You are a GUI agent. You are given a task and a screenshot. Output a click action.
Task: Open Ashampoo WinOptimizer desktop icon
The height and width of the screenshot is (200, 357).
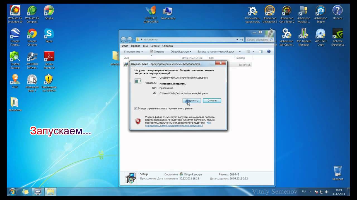(x=286, y=37)
